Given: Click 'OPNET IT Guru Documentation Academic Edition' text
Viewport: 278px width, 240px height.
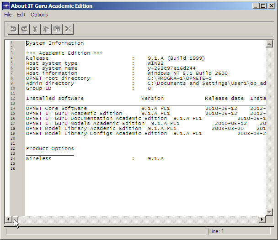Looking at the screenshot, I should coord(96,118).
